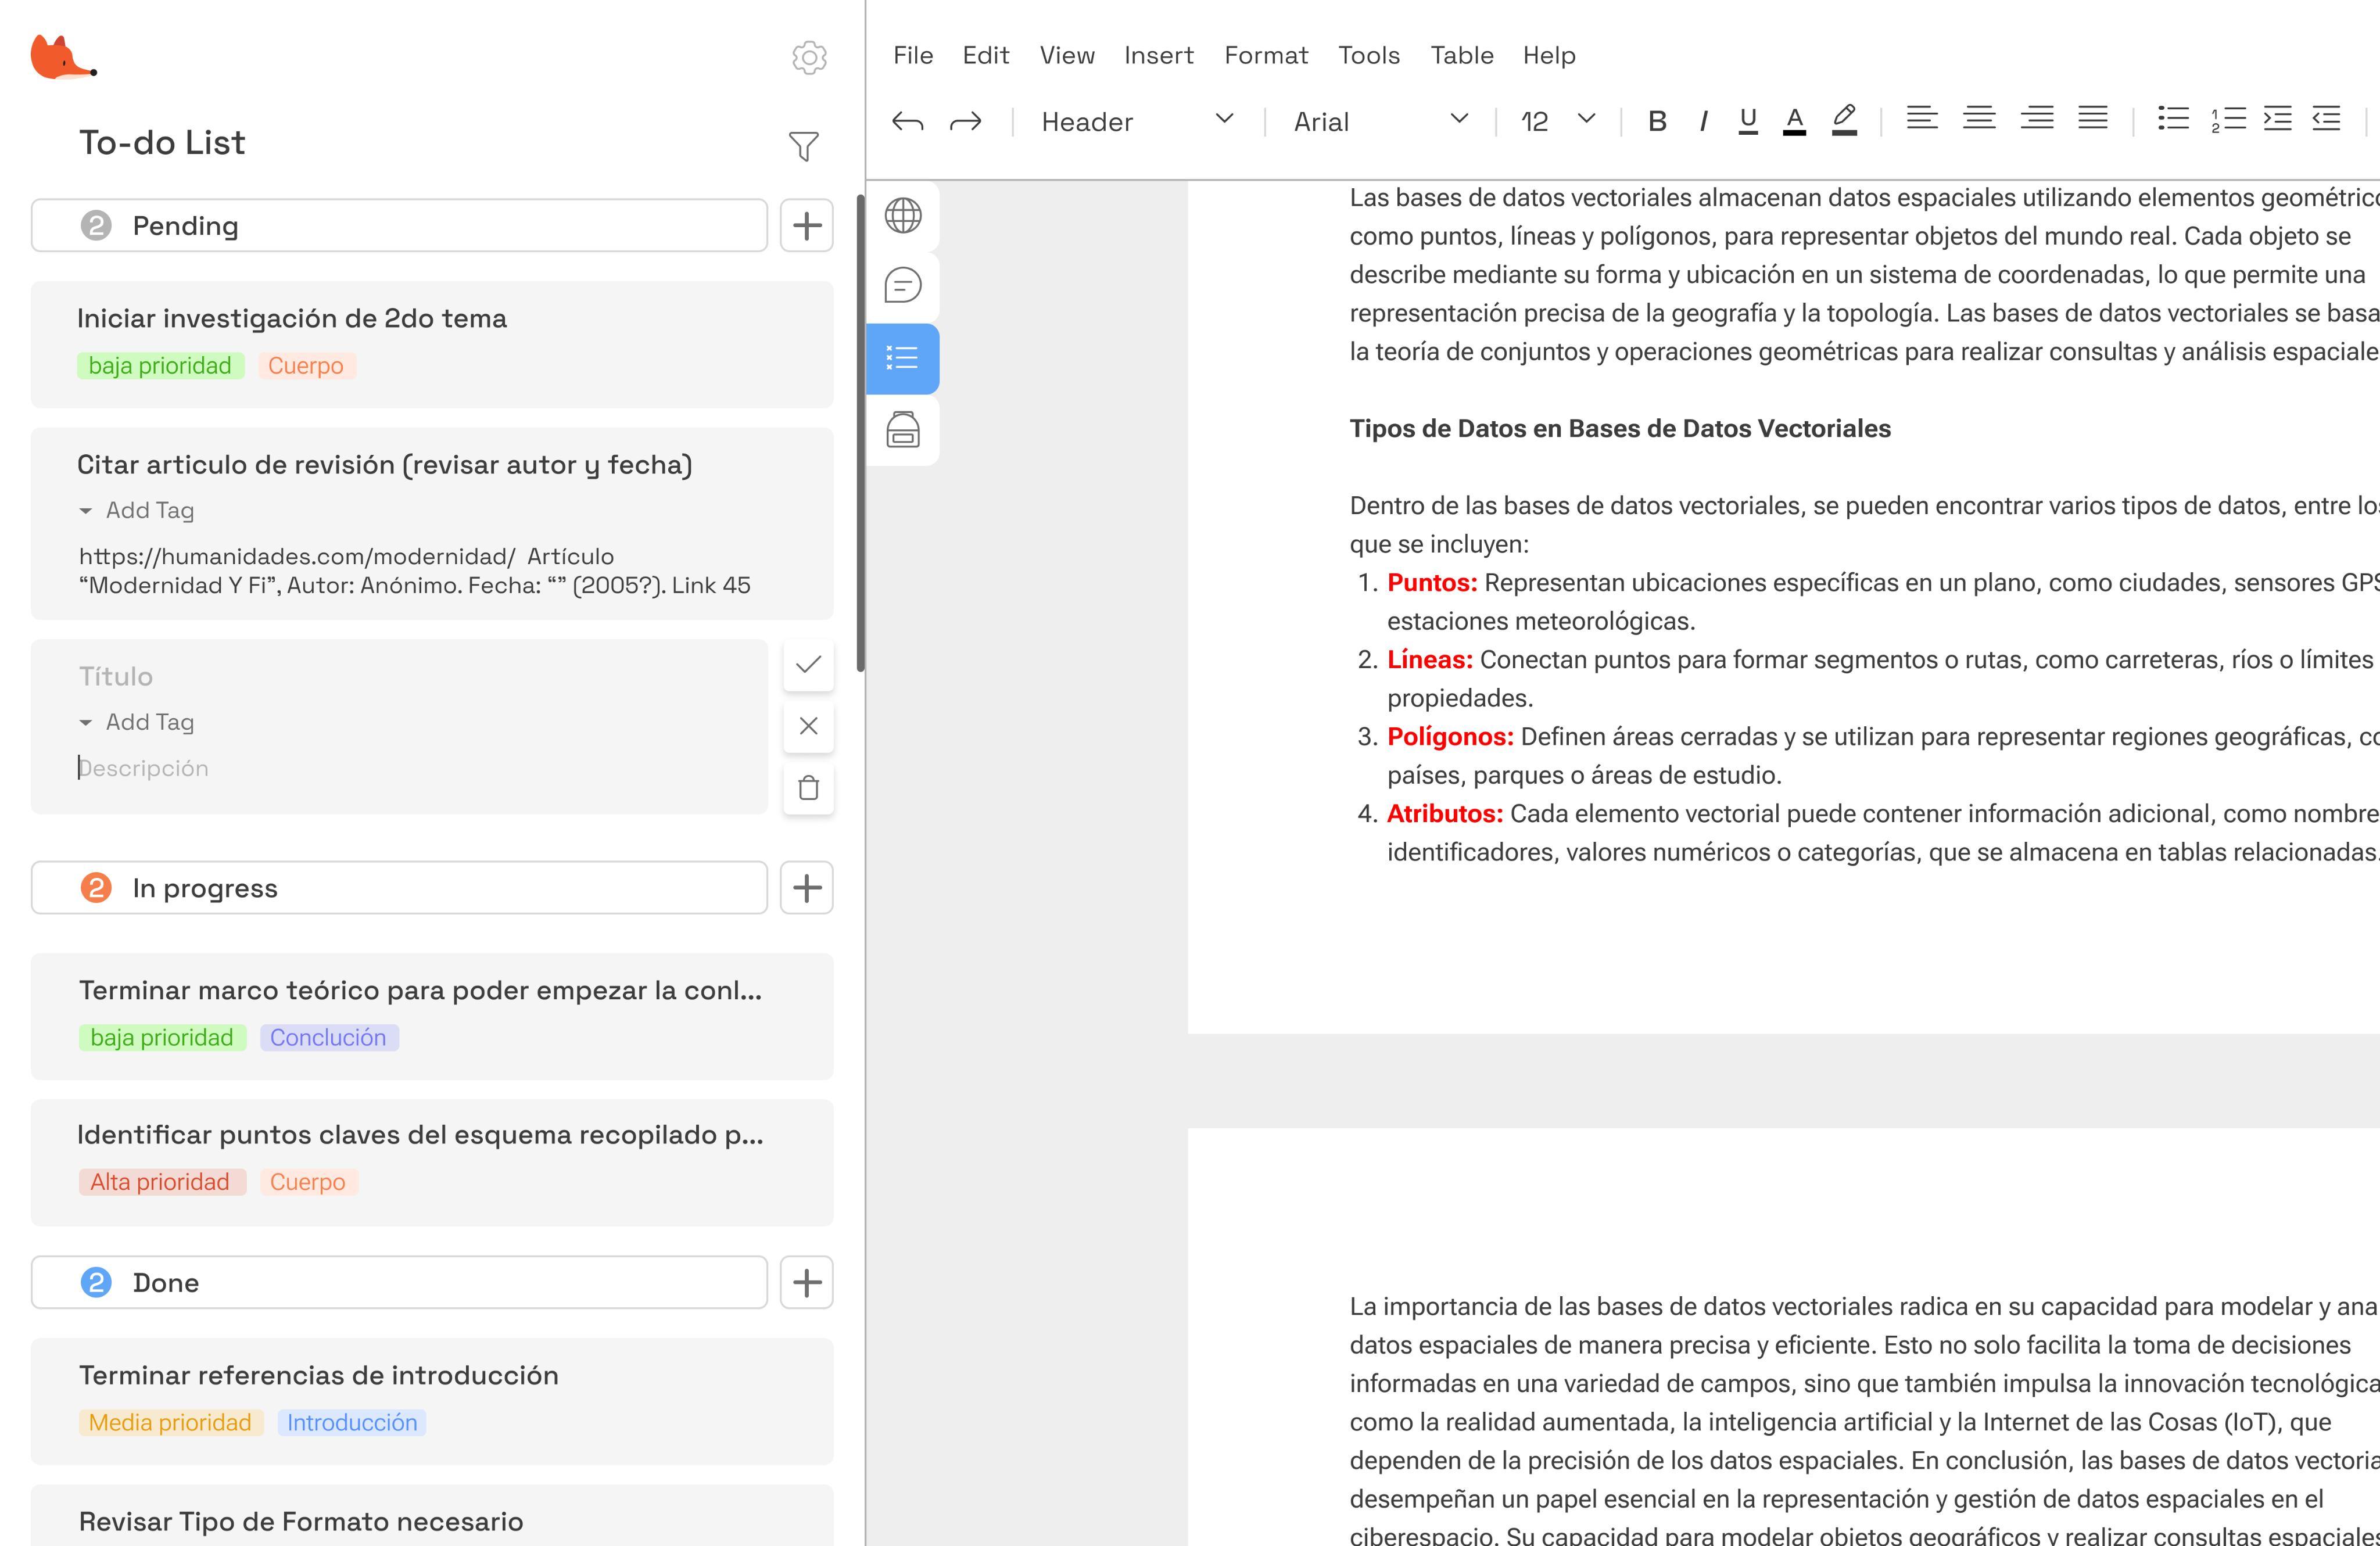Viewport: 2380px width, 1546px height.
Task: Confirm new task with checkmark button
Action: 808,665
